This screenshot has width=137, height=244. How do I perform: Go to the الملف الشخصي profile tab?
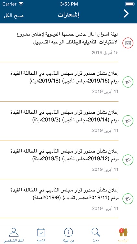14,235
